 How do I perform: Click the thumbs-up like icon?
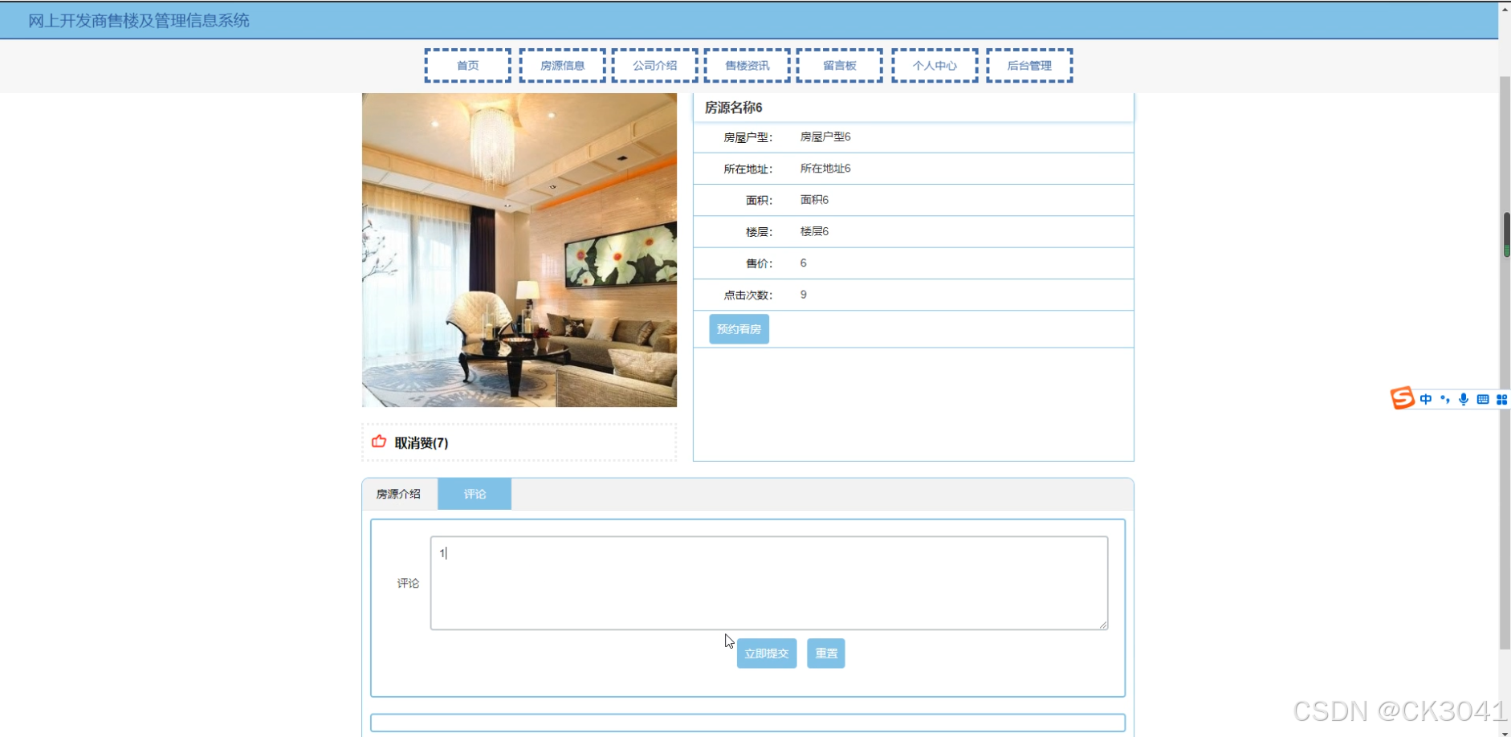click(x=378, y=442)
